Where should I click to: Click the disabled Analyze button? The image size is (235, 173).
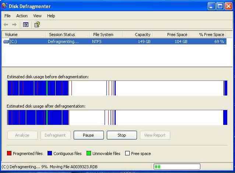pos(22,135)
